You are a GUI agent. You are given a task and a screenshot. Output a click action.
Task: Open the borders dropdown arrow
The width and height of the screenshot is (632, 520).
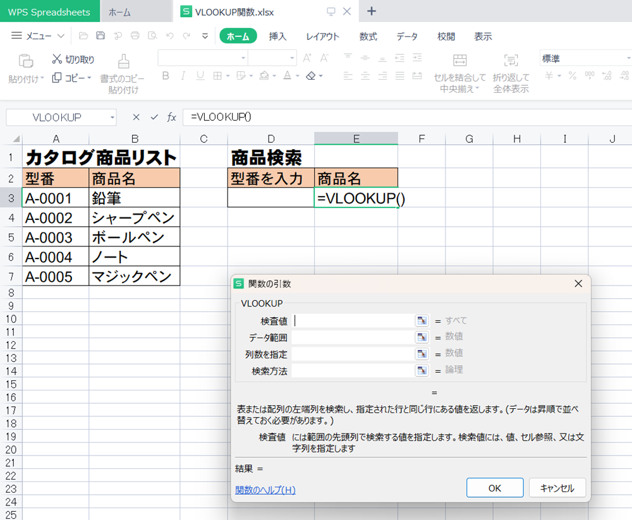click(228, 76)
